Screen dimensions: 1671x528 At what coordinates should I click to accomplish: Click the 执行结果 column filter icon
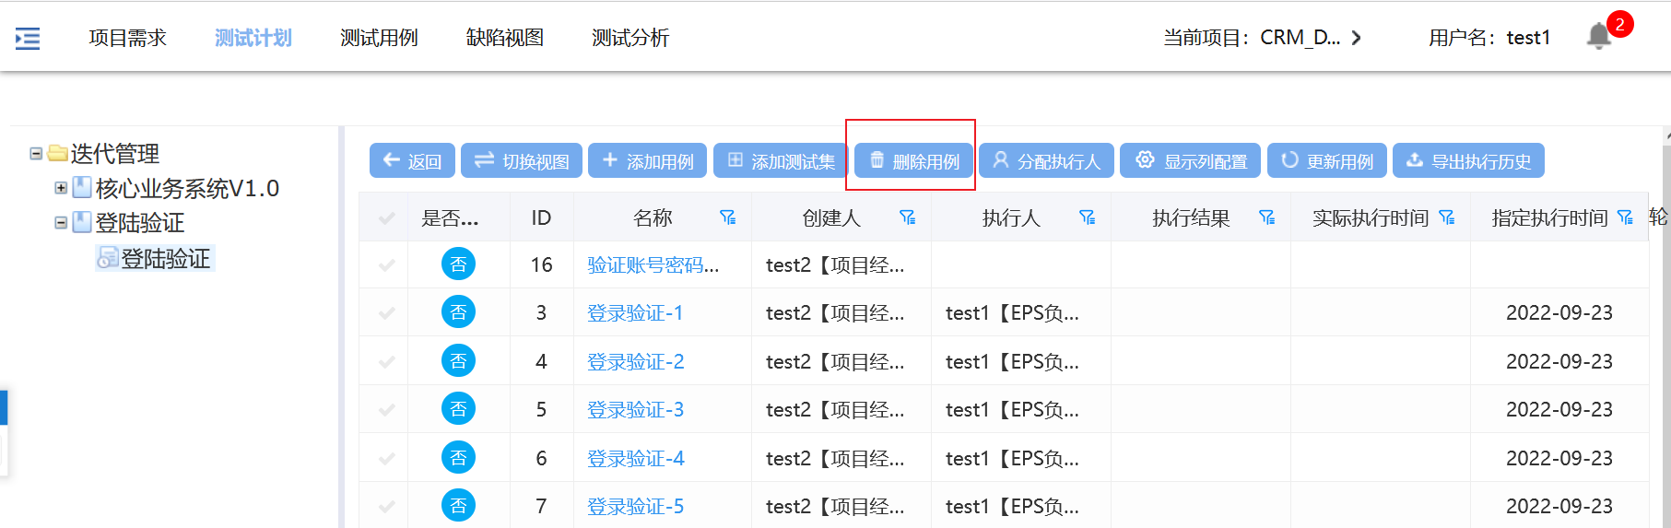click(x=1266, y=217)
